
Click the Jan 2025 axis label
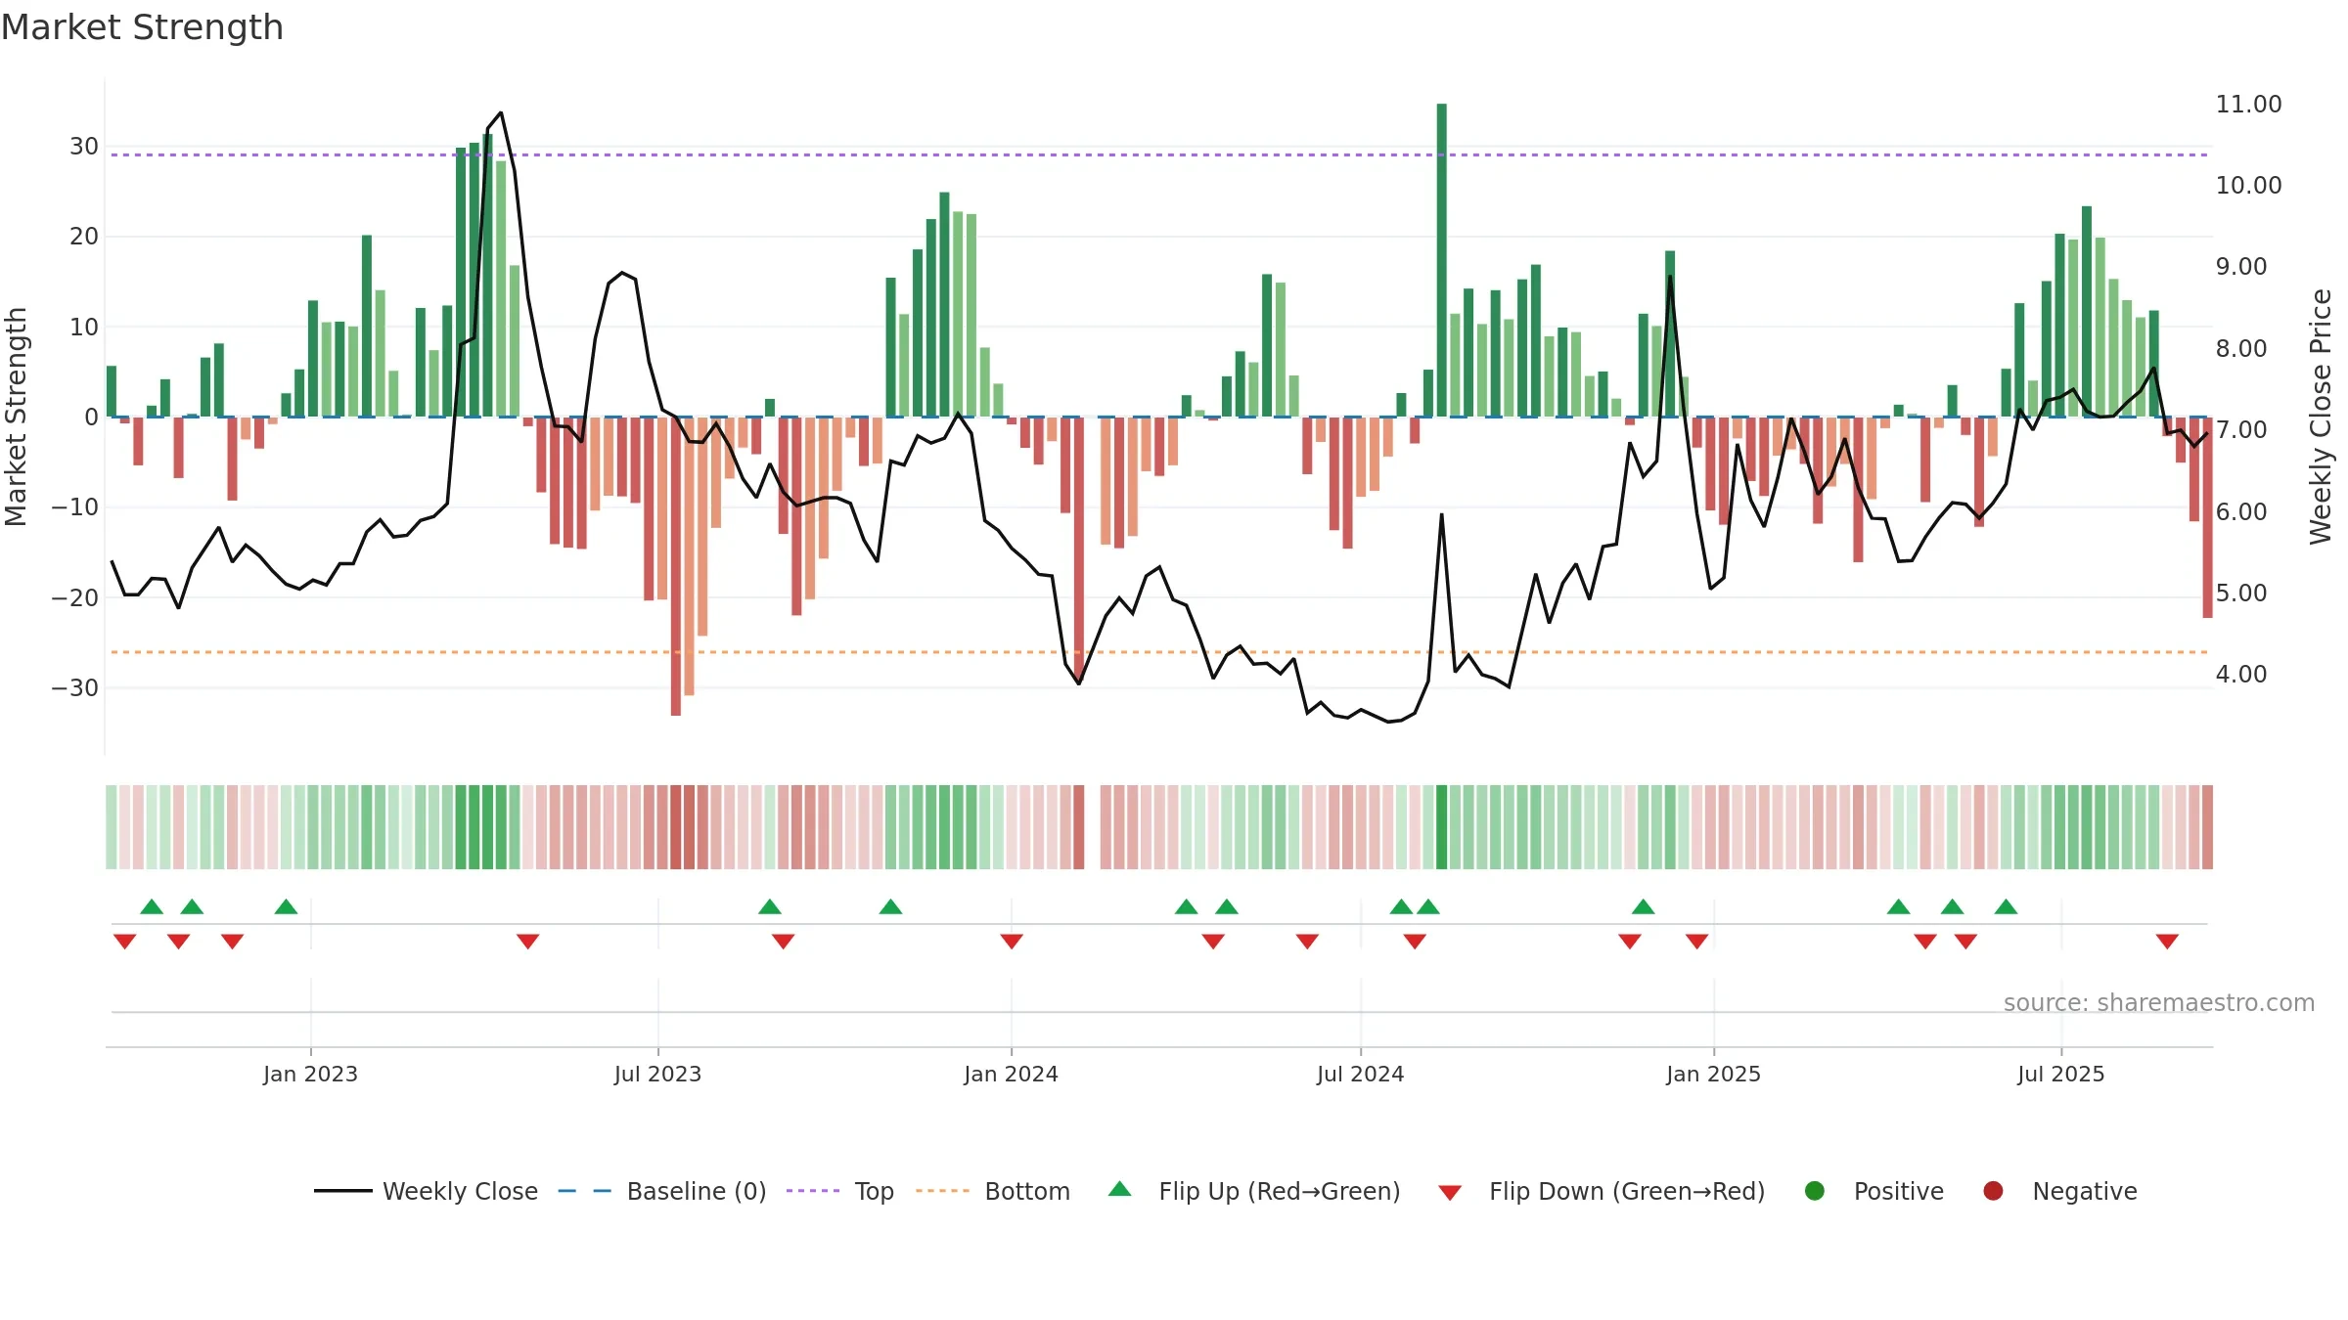(x=1713, y=1074)
